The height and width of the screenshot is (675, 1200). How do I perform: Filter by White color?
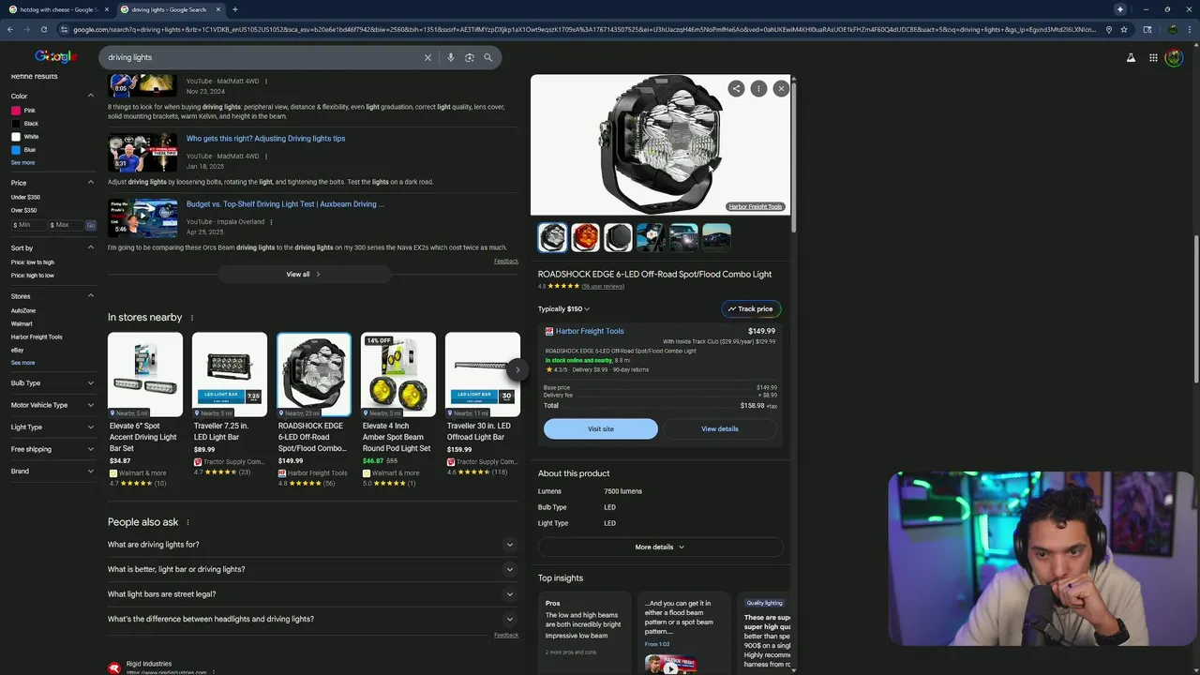coord(24,137)
